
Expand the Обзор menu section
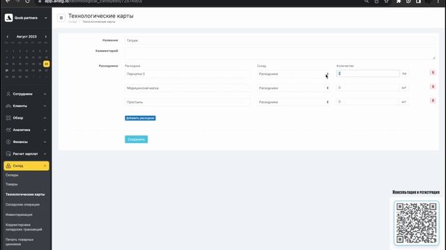pyautogui.click(x=45, y=118)
